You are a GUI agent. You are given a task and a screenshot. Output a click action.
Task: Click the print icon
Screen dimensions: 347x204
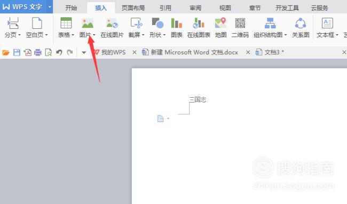[38, 52]
